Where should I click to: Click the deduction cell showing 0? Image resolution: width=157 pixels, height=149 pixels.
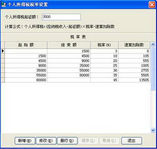coord(134,51)
